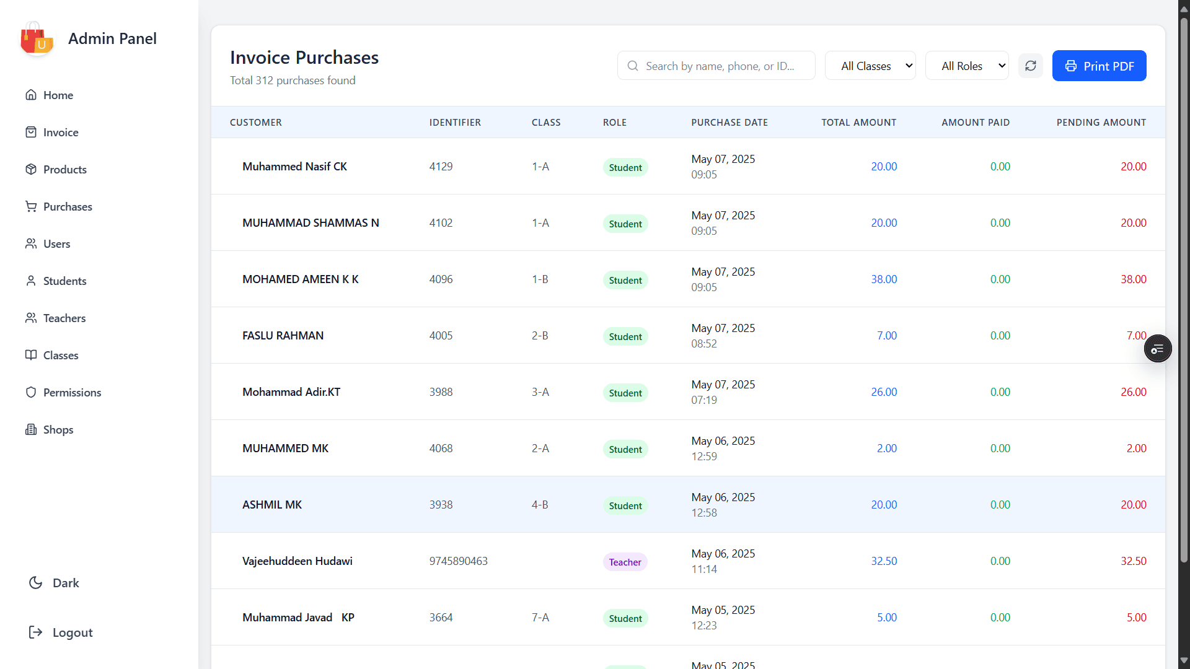1190x669 pixels.
Task: Select customer MUHAMMAD SHAMMAS N
Action: tap(311, 222)
